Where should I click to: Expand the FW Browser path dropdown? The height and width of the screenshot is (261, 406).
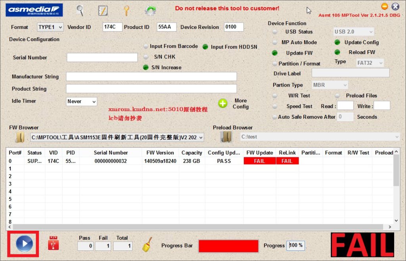click(200, 138)
